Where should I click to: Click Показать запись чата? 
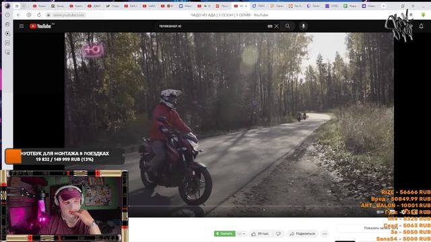coord(380,228)
